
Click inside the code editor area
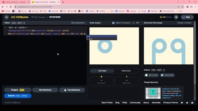click(45, 55)
